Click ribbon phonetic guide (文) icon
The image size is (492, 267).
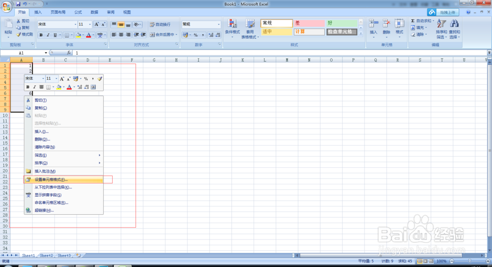pos(100,35)
